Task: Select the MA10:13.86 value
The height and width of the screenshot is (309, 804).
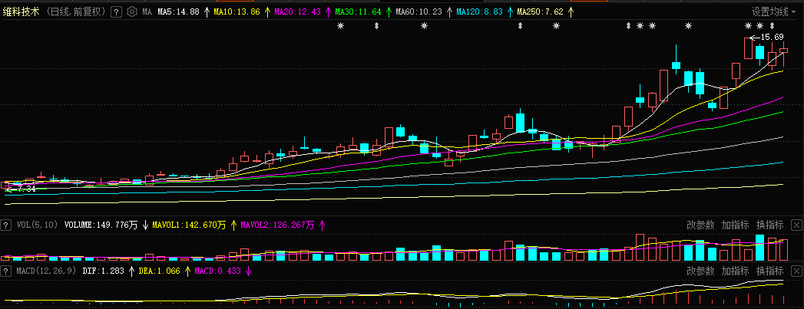Action: [x=238, y=12]
